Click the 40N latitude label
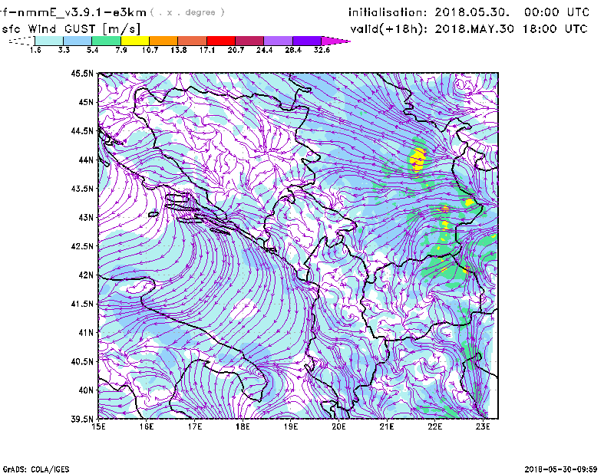This screenshot has width=614, height=474. pos(86,390)
